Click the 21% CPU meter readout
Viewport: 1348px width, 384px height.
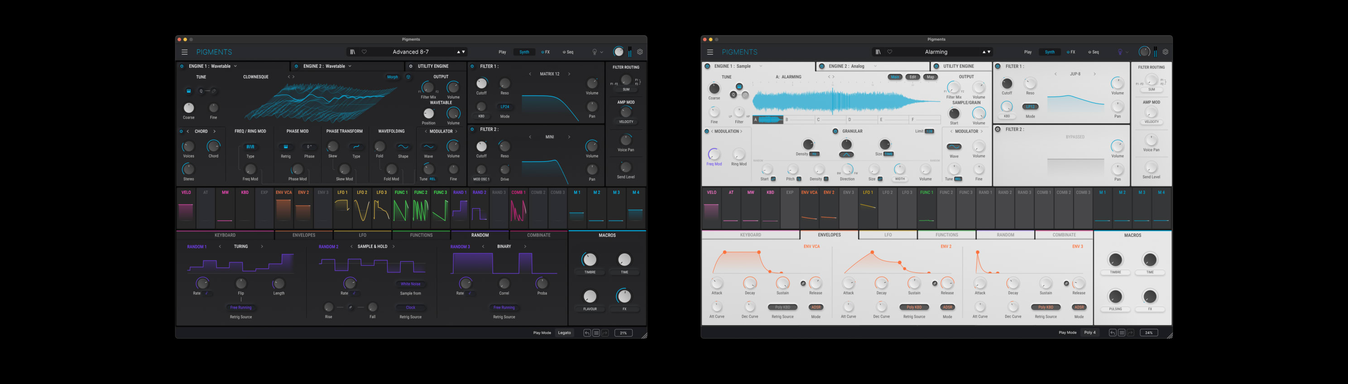pos(623,333)
